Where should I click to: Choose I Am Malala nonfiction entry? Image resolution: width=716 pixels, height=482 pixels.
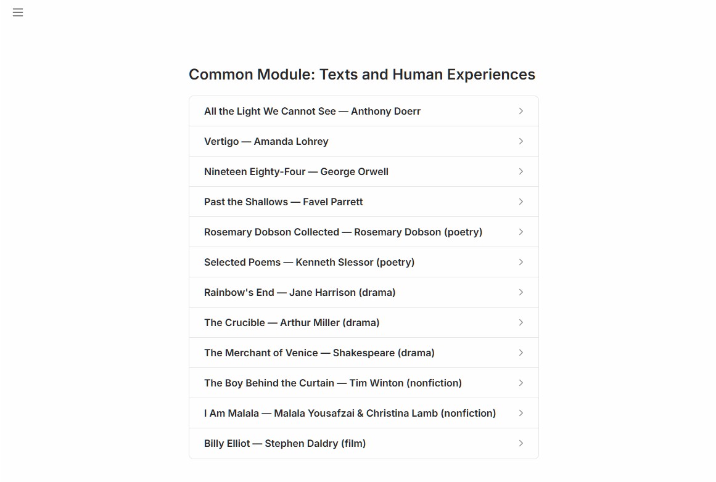click(364, 413)
